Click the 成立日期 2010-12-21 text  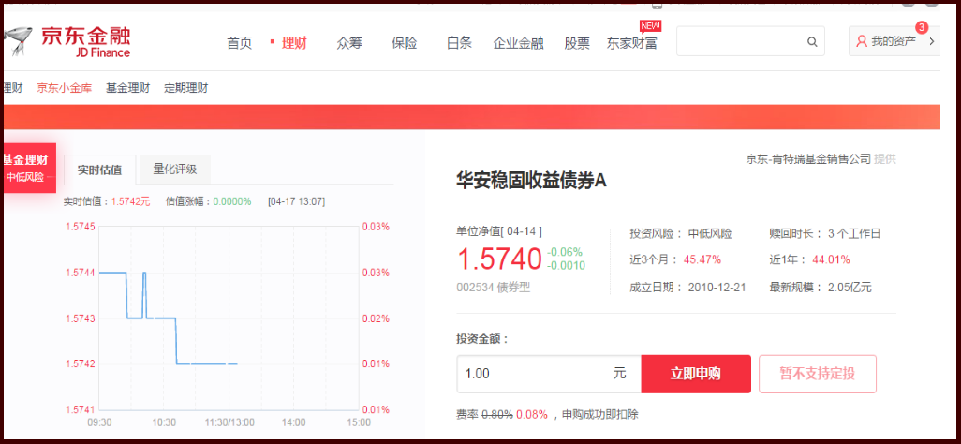click(687, 287)
